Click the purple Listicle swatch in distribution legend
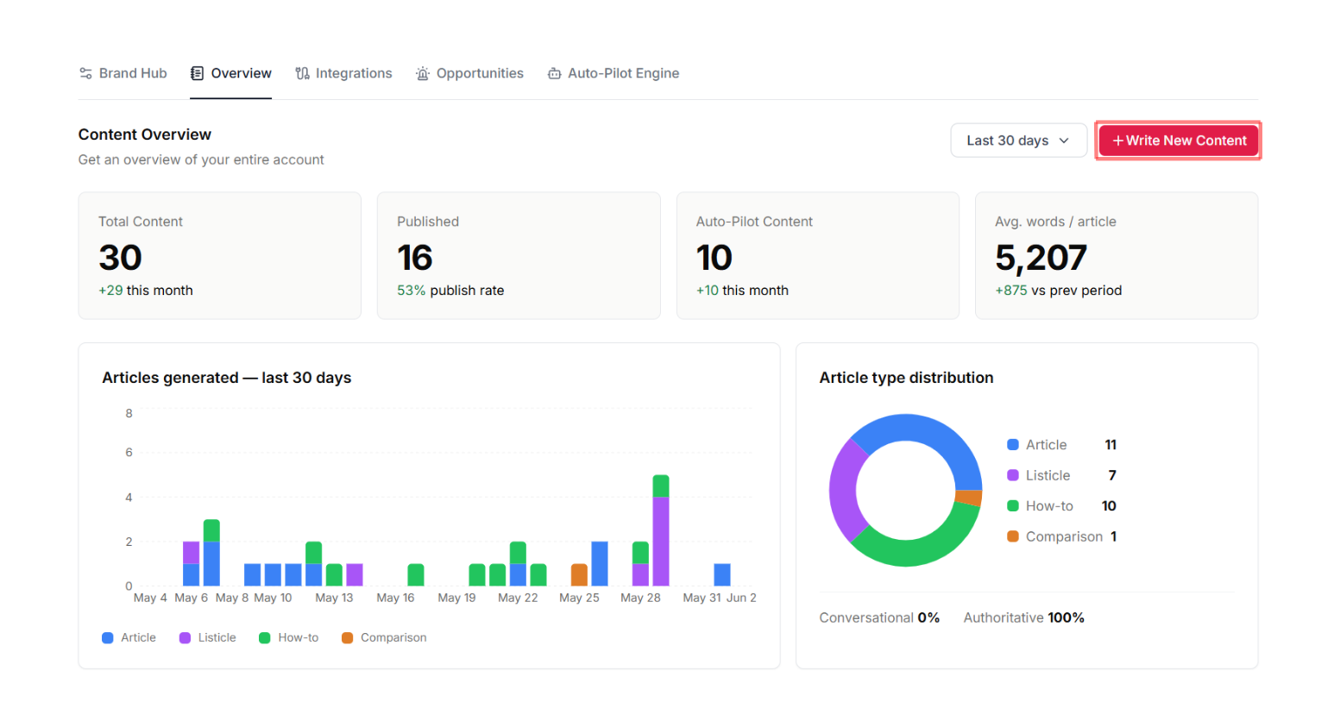The image size is (1334, 727). point(1013,475)
